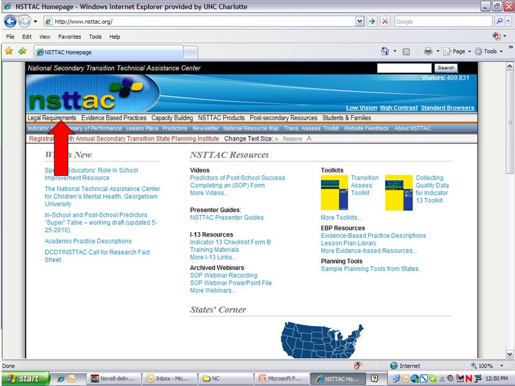Click Evidence Based Practices navigation item

click(x=114, y=118)
